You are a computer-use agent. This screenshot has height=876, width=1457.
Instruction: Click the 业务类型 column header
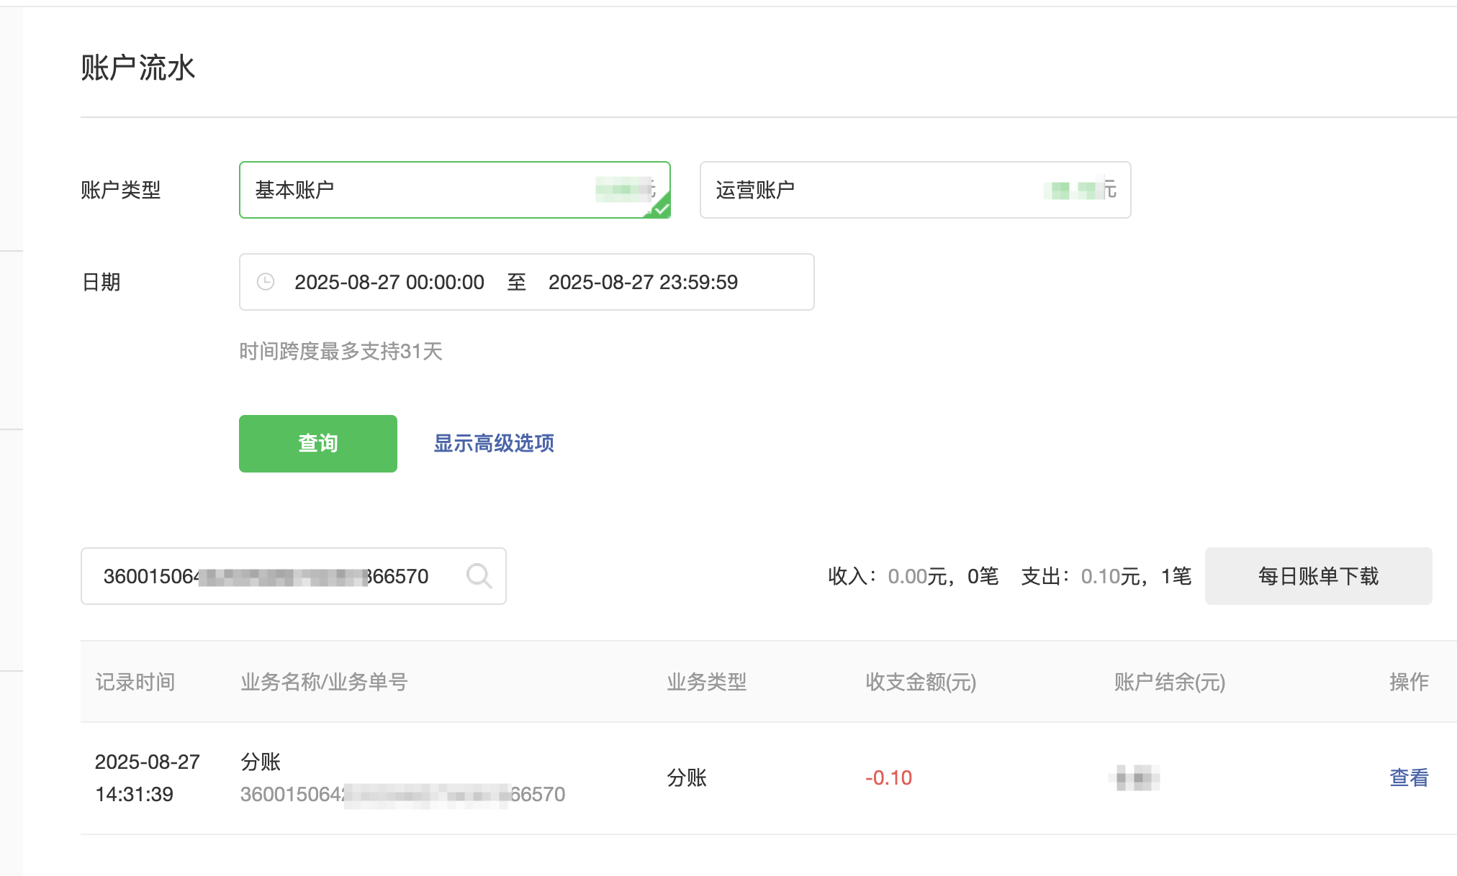[x=706, y=682]
